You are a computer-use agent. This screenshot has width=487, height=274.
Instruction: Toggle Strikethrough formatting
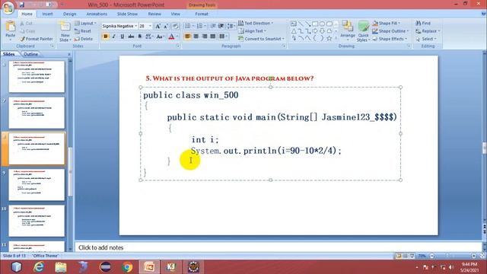(x=131, y=37)
